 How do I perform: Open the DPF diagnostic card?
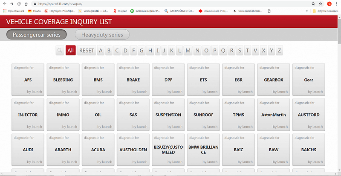coord(168,80)
